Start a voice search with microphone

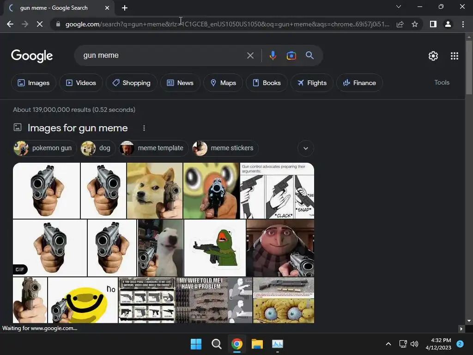273,55
